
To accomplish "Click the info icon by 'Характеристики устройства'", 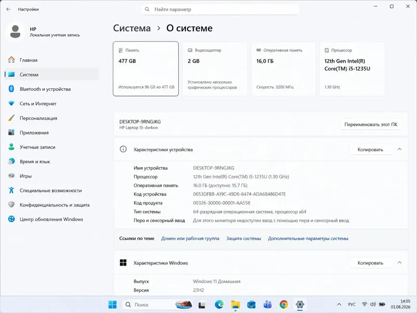I will pyautogui.click(x=123, y=149).
